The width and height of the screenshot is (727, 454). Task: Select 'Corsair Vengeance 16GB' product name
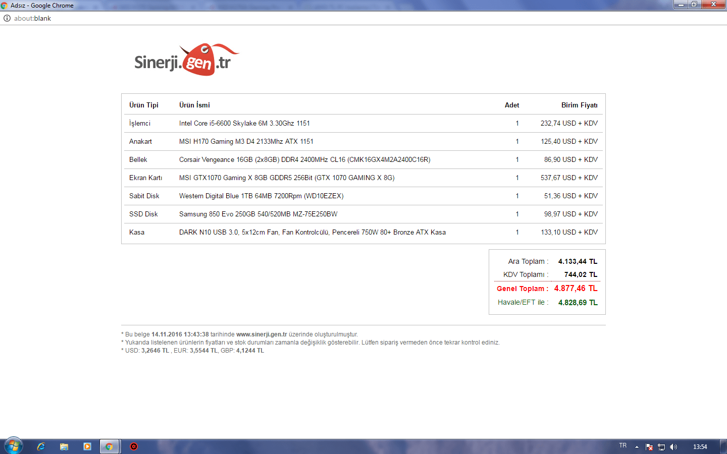click(x=305, y=159)
